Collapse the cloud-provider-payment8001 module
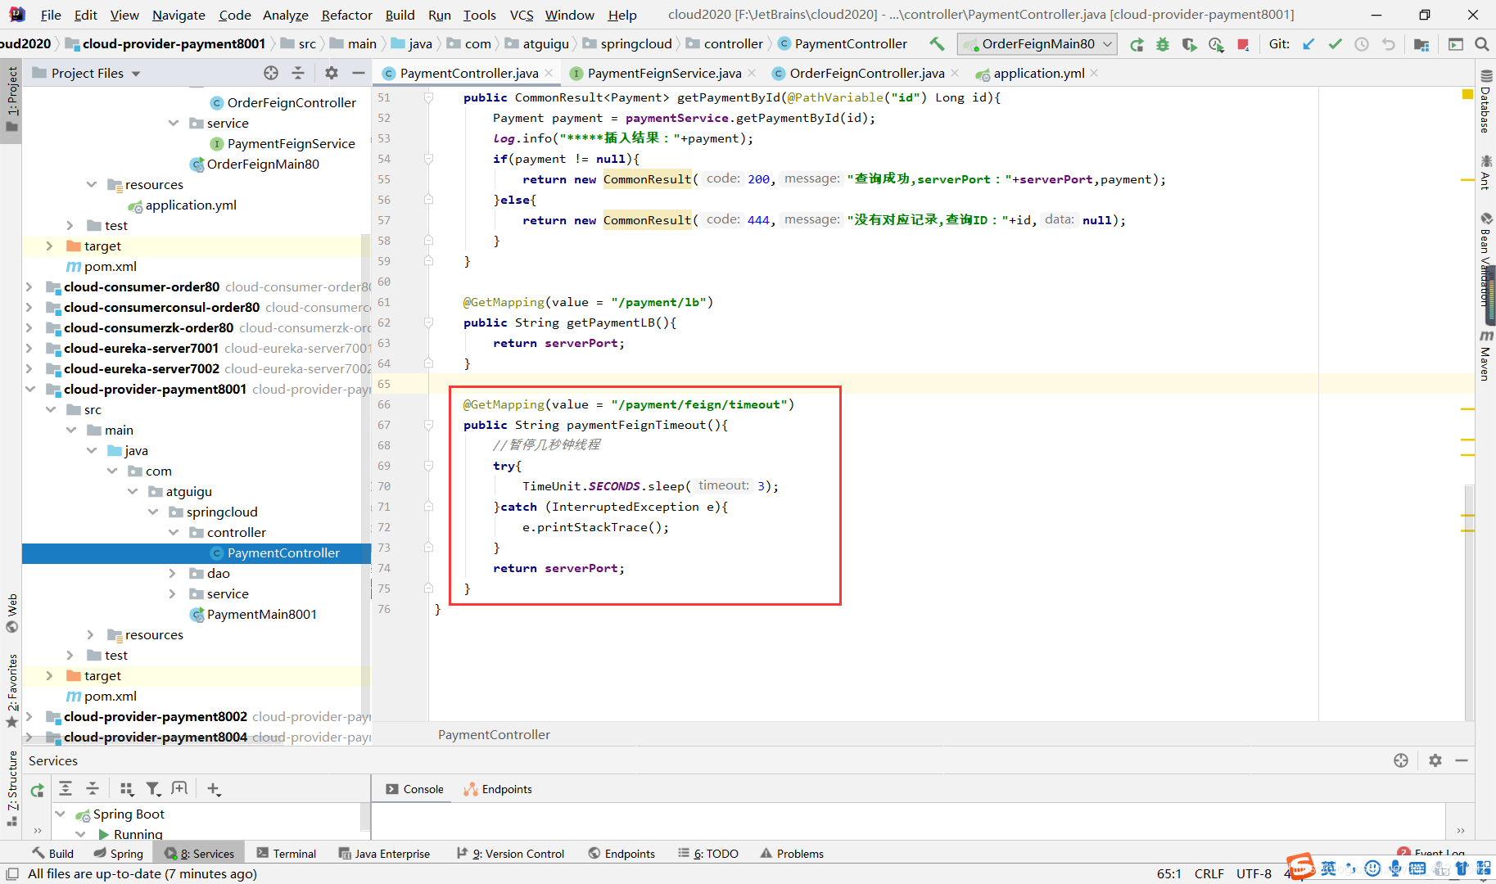 pyautogui.click(x=29, y=389)
